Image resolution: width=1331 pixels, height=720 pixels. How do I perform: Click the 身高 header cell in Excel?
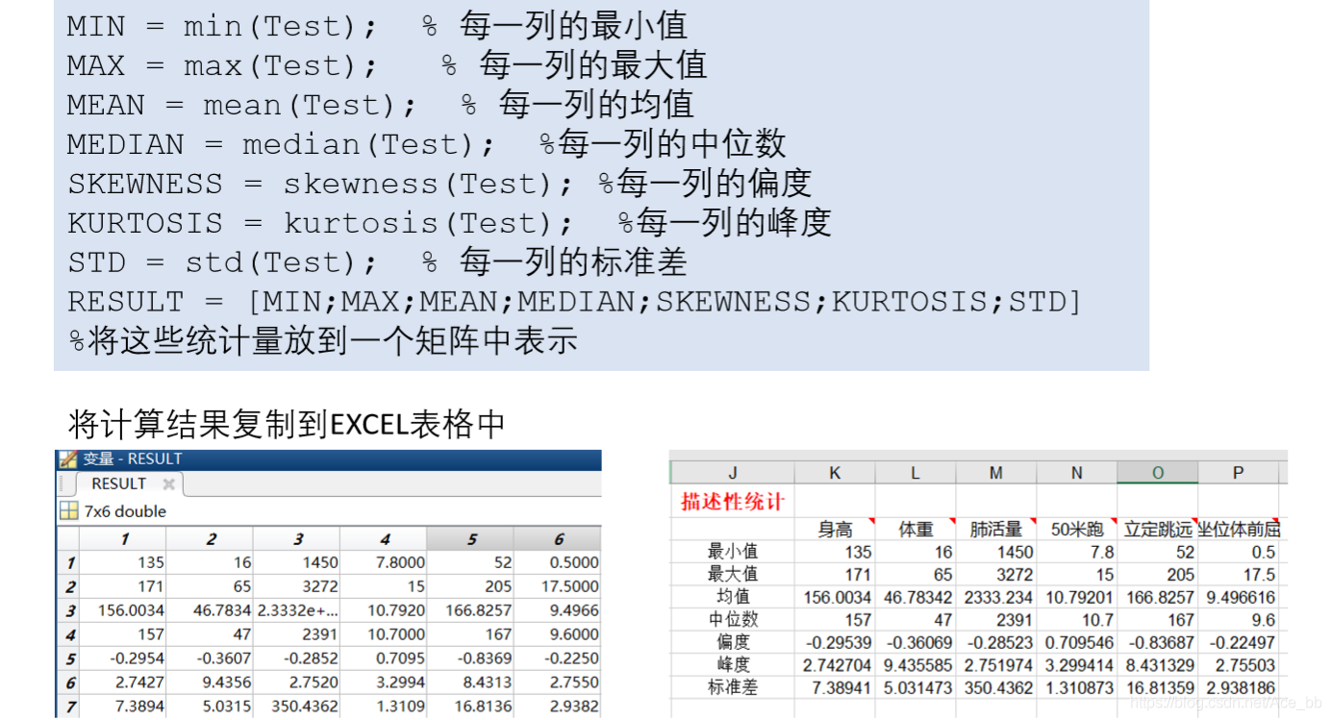[x=835, y=529]
